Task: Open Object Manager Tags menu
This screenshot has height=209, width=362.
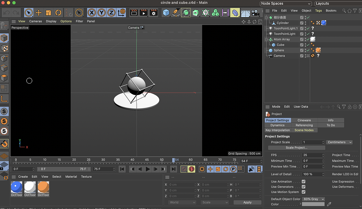Action: [318, 10]
